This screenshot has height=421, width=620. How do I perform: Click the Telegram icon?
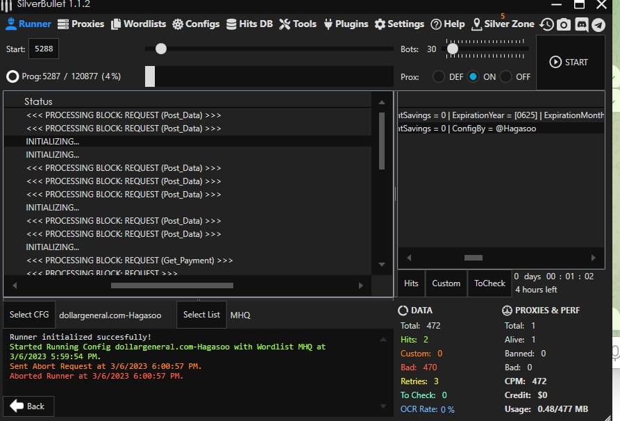pos(598,24)
